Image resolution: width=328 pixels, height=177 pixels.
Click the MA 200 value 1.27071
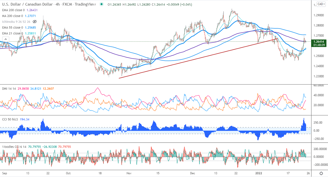(x=30, y=16)
